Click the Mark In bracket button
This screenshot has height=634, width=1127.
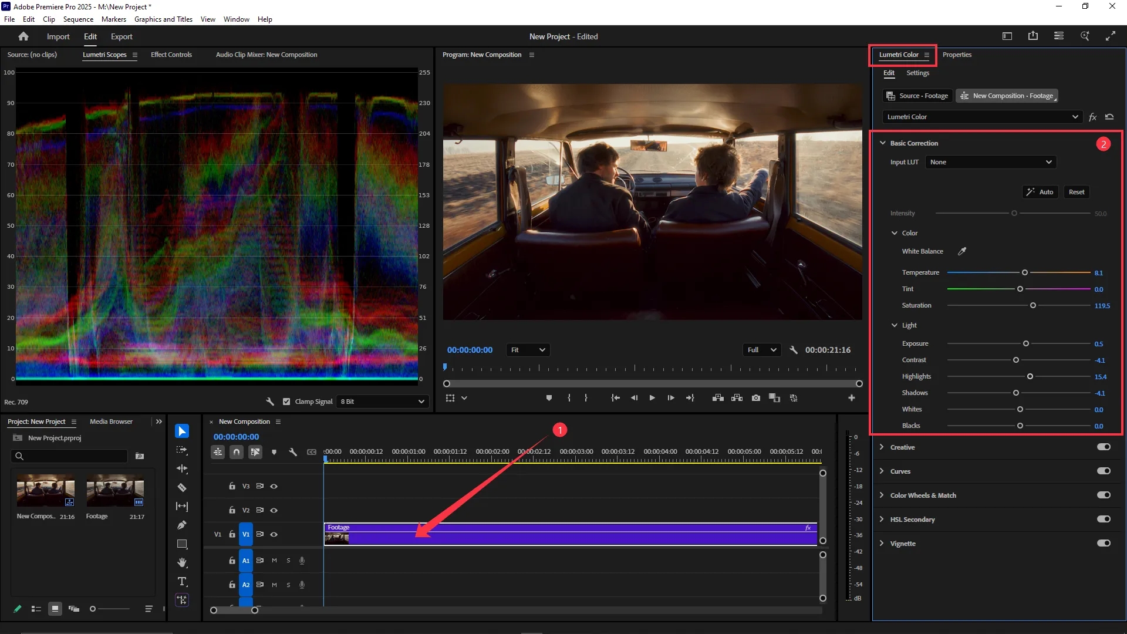point(569,398)
